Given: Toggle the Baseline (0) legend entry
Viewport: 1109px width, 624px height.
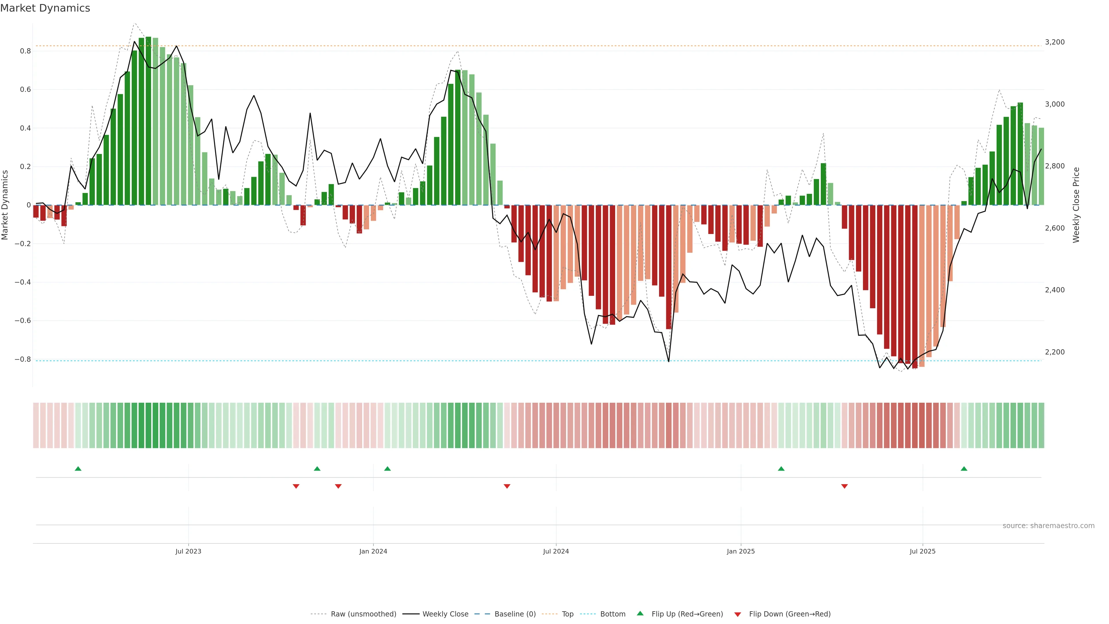Looking at the screenshot, I should (x=515, y=614).
